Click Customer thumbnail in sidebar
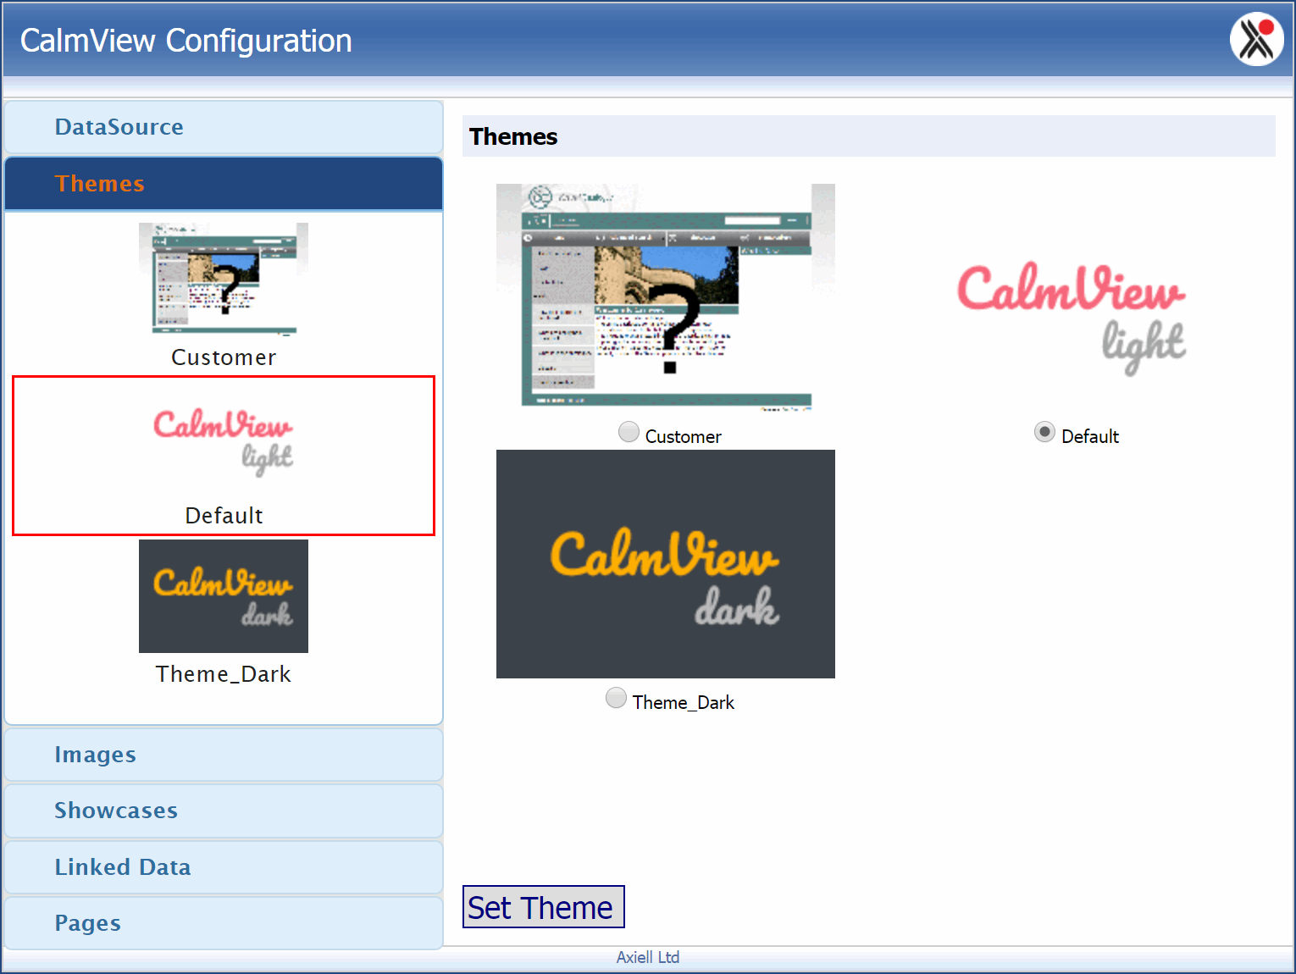Viewport: 1296px width, 974px height. click(224, 279)
